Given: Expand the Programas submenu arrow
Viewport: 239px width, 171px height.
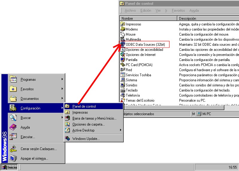Looking at the screenshot, I should click(62, 79).
